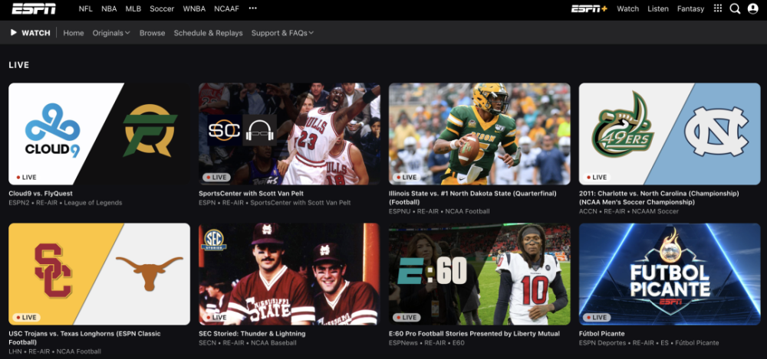
Task: Click LIVE badge on E:60 card
Action: tap(407, 318)
